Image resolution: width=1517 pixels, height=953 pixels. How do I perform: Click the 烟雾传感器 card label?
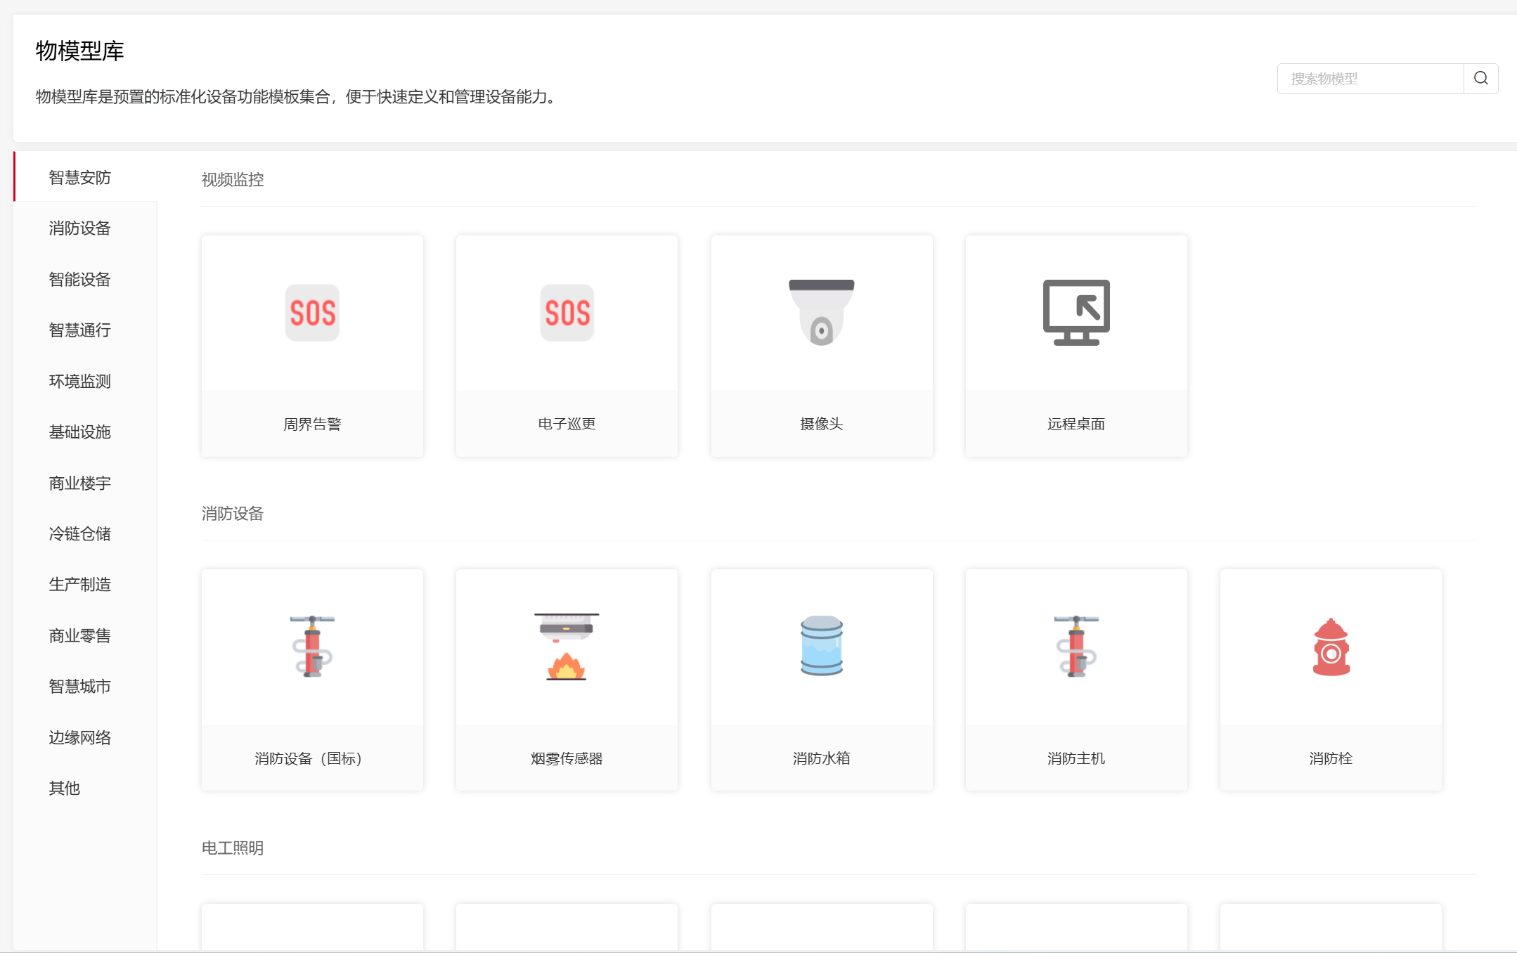coord(567,758)
